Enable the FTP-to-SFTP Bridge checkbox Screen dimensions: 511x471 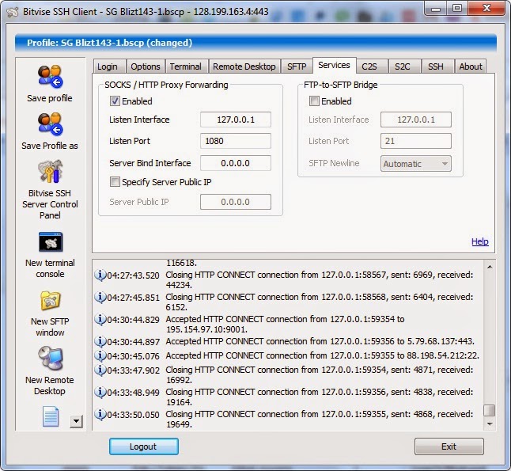314,101
